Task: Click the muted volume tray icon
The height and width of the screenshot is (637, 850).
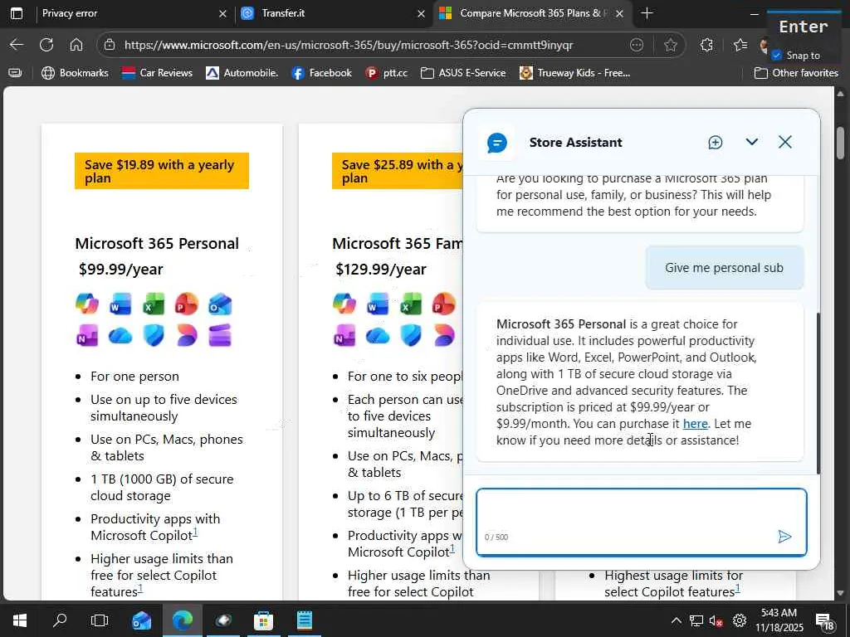Action: point(716,620)
